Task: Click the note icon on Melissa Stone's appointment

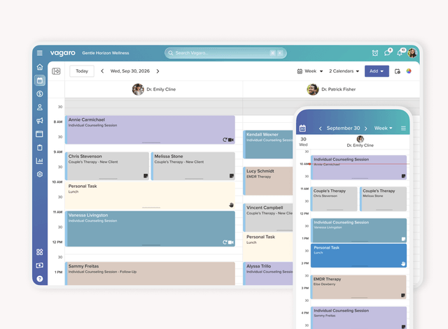Action: [x=232, y=175]
